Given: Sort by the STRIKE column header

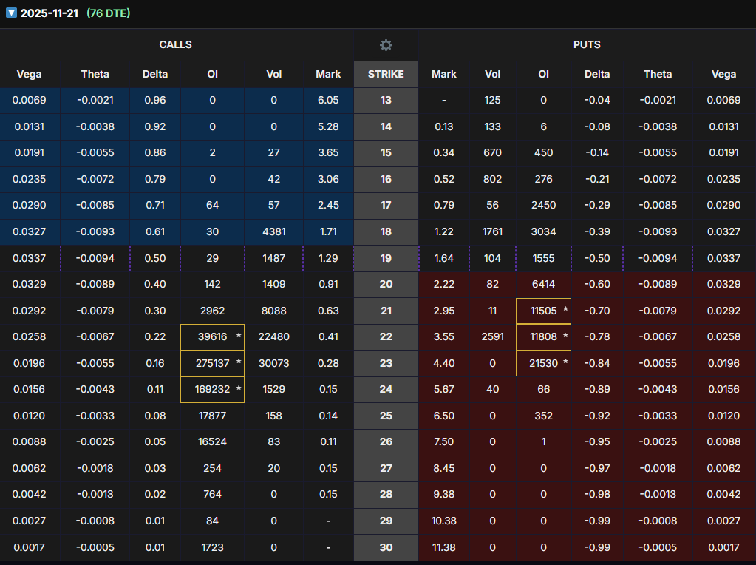Looking at the screenshot, I should [386, 74].
